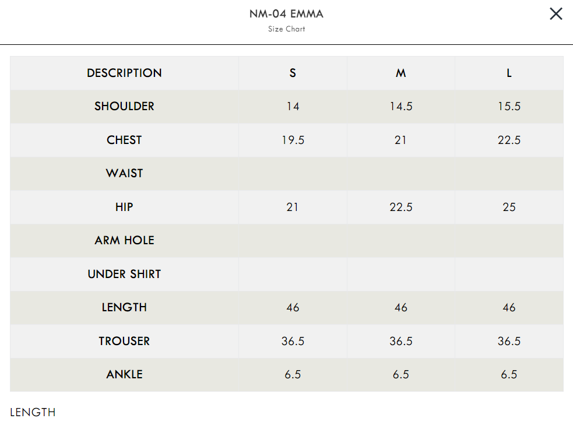Select trouser value 36.5 for size M
This screenshot has height=436, width=573.
pos(400,341)
